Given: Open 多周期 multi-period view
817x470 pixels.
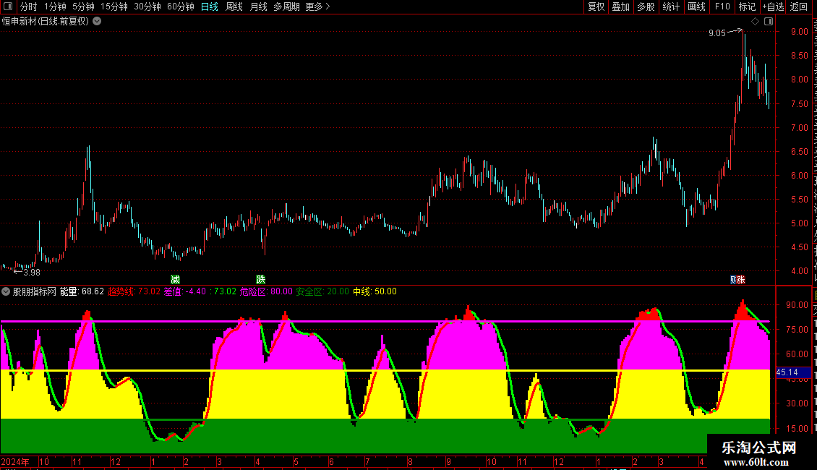Looking at the screenshot, I should [x=286, y=7].
